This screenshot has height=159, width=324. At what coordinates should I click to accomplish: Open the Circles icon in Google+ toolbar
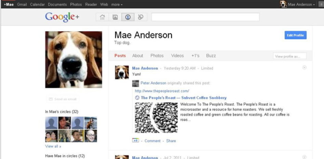tap(140, 17)
